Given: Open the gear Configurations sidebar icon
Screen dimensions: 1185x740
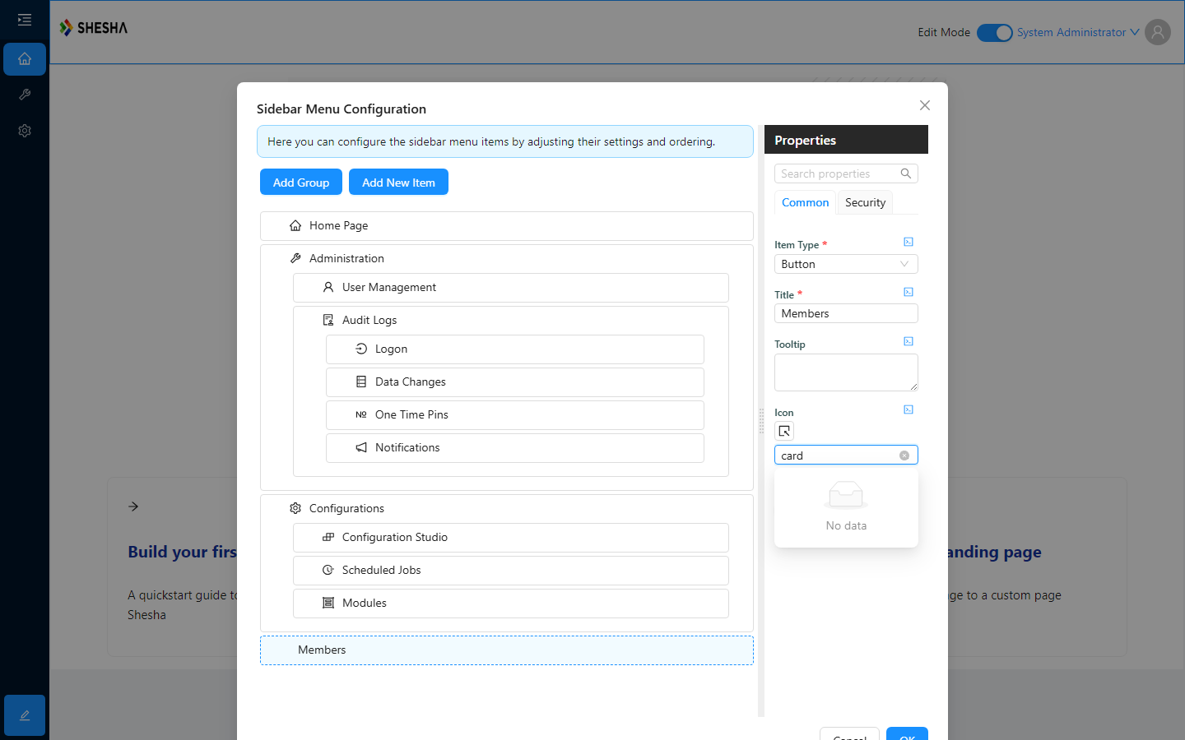Looking at the screenshot, I should pyautogui.click(x=25, y=131).
